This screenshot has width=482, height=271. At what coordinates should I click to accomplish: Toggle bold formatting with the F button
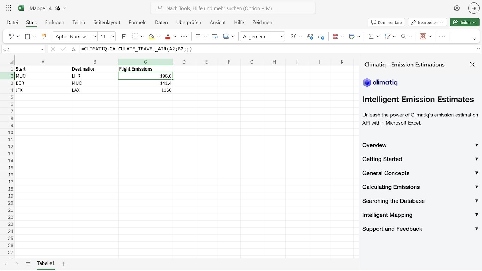[x=123, y=36]
